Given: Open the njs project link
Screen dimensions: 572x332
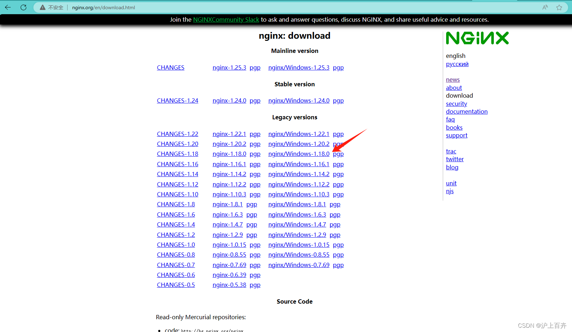Looking at the screenshot, I should (x=450, y=191).
